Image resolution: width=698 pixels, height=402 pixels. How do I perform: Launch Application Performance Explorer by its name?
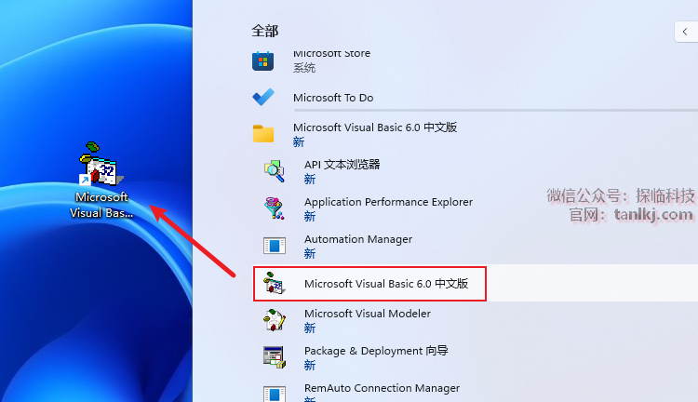tap(388, 202)
